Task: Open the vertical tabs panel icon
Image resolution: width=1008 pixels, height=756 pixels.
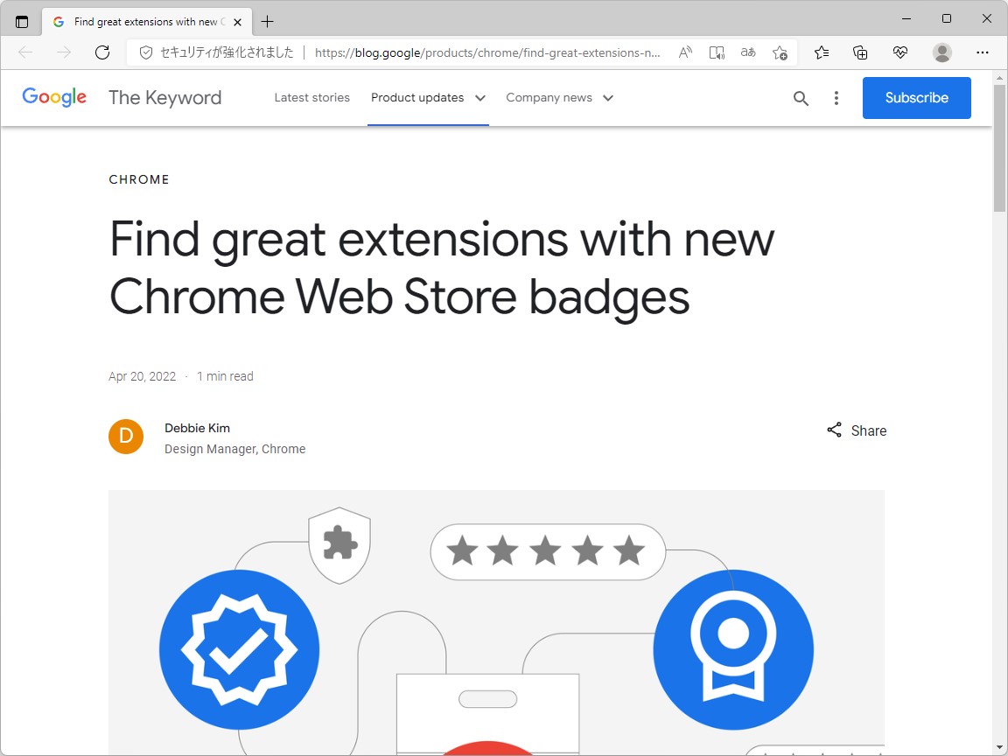Action: tap(22, 22)
